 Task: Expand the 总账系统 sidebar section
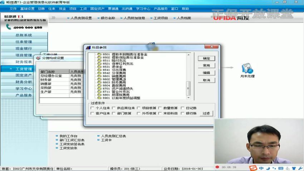[x=24, y=35]
